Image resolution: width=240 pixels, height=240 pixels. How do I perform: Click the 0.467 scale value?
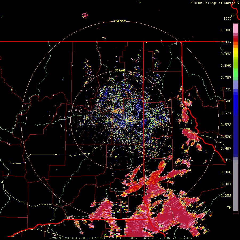[x=226, y=149]
